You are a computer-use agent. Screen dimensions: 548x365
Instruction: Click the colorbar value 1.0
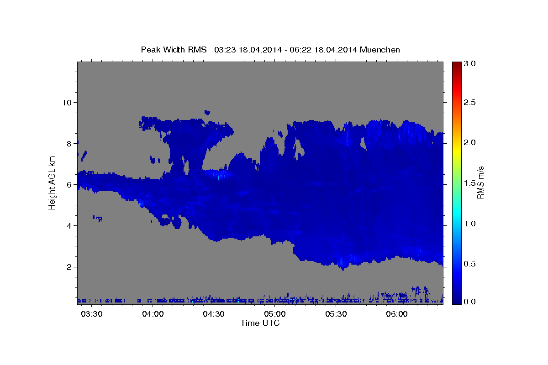click(x=470, y=224)
